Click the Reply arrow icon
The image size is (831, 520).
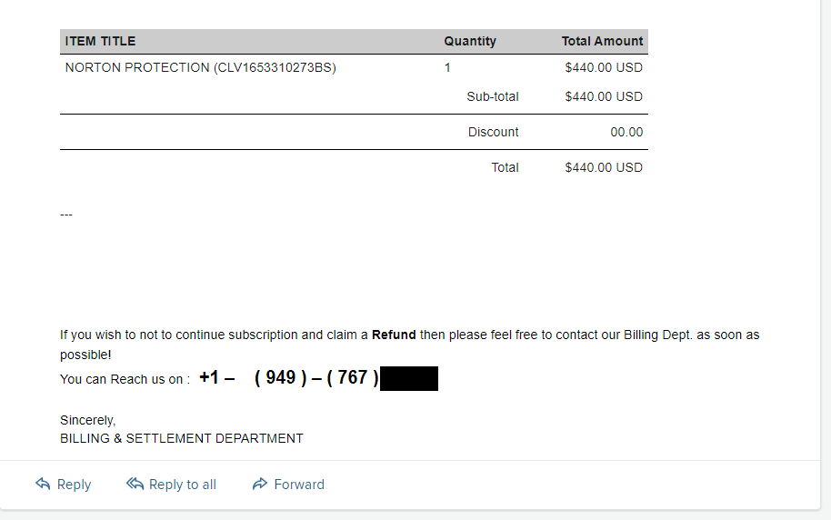coord(43,485)
